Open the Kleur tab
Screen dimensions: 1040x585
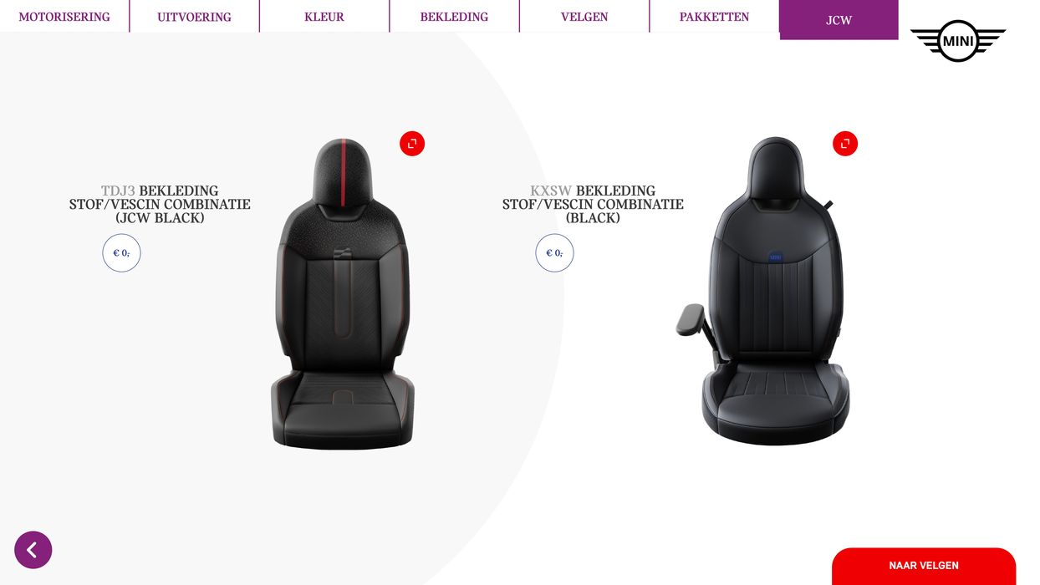[x=324, y=17]
